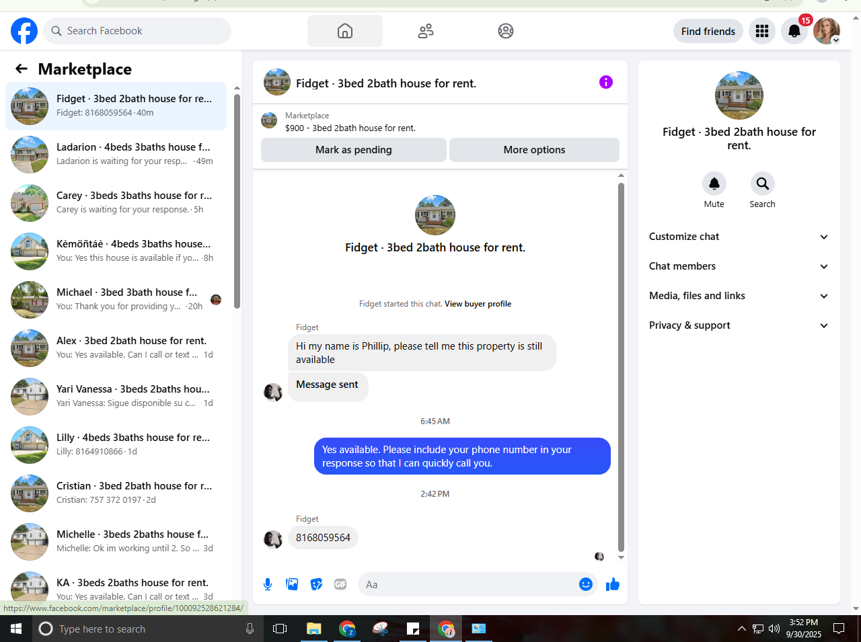Select Fidget conversation in the sidebar list

[116, 106]
